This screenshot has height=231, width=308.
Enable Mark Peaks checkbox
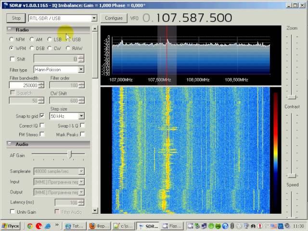click(82, 134)
